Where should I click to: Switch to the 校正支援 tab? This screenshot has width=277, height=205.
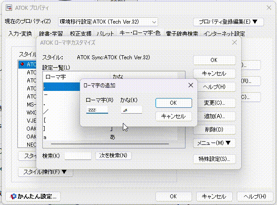[x=80, y=33]
